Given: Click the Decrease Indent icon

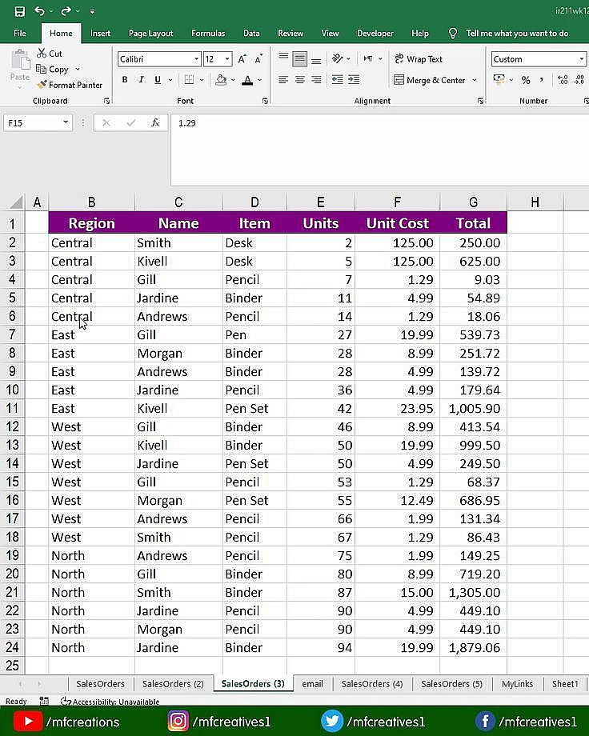Looking at the screenshot, I should [337, 80].
